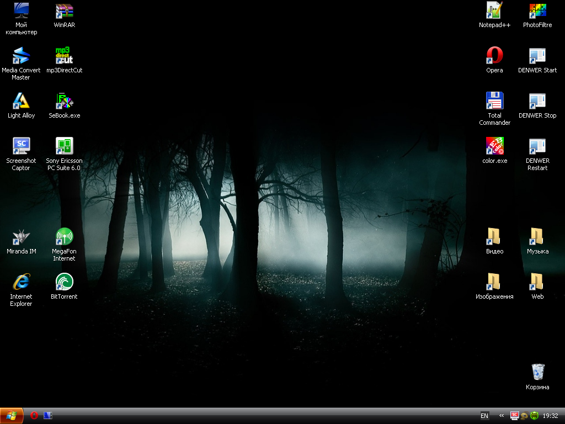The image size is (565, 424).
Task: Click the Windows Start button
Action: coord(12,416)
